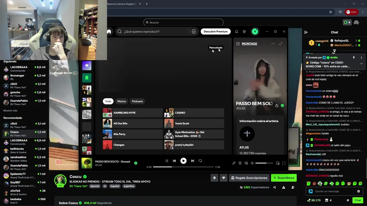The height and width of the screenshot is (206, 367).
Task: Open lyrics with the microphone icon
Action: point(234,163)
